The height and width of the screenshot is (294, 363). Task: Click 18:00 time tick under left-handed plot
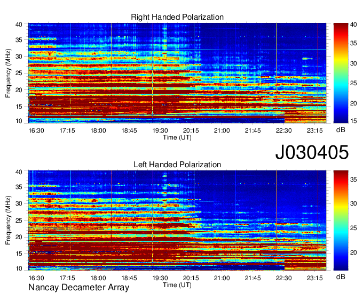(98, 277)
